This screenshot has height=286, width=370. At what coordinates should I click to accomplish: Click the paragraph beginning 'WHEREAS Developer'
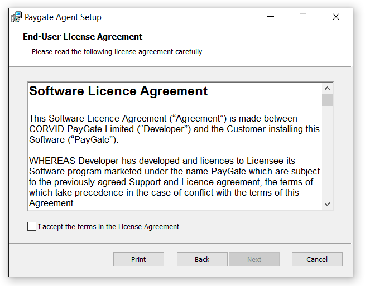[x=174, y=182]
